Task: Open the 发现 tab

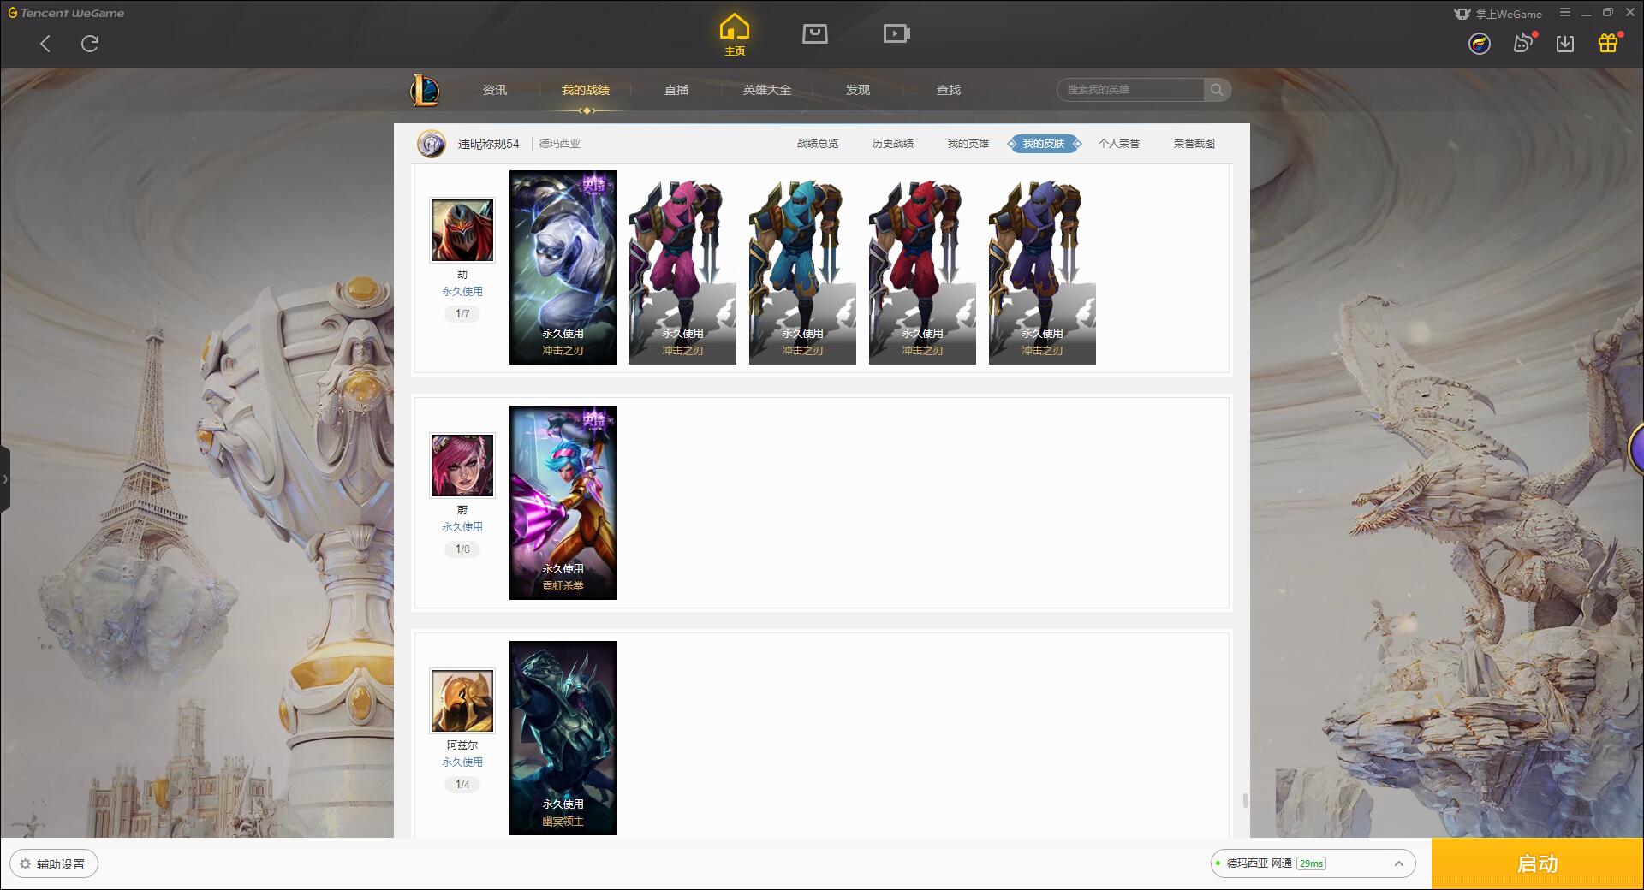Action: coord(858,90)
